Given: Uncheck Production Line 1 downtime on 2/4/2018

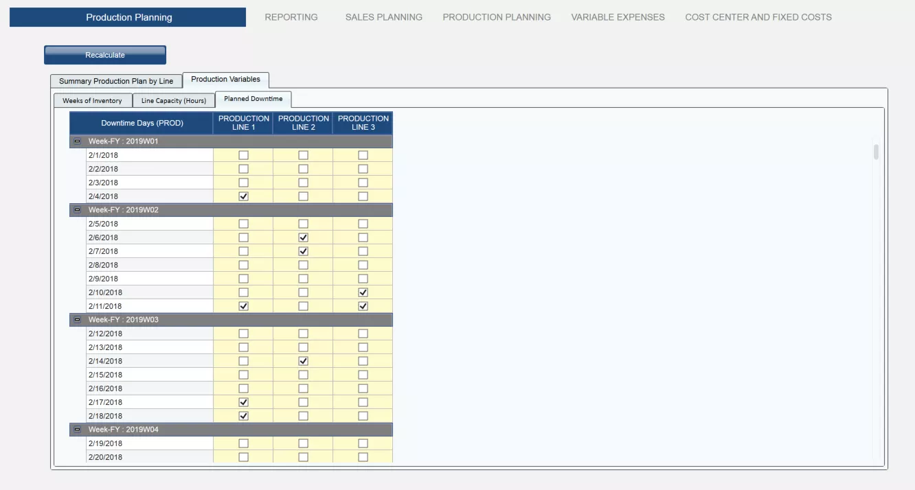Looking at the screenshot, I should pyautogui.click(x=243, y=196).
